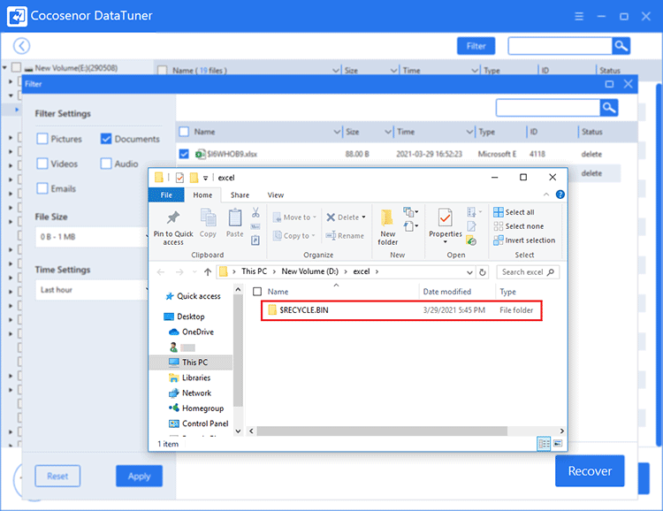Screen dimensions: 663x511
Task: Click the DataTuner main window right scrollbar
Action: [659, 264]
